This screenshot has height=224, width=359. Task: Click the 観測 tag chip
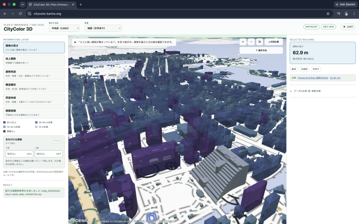point(293,69)
